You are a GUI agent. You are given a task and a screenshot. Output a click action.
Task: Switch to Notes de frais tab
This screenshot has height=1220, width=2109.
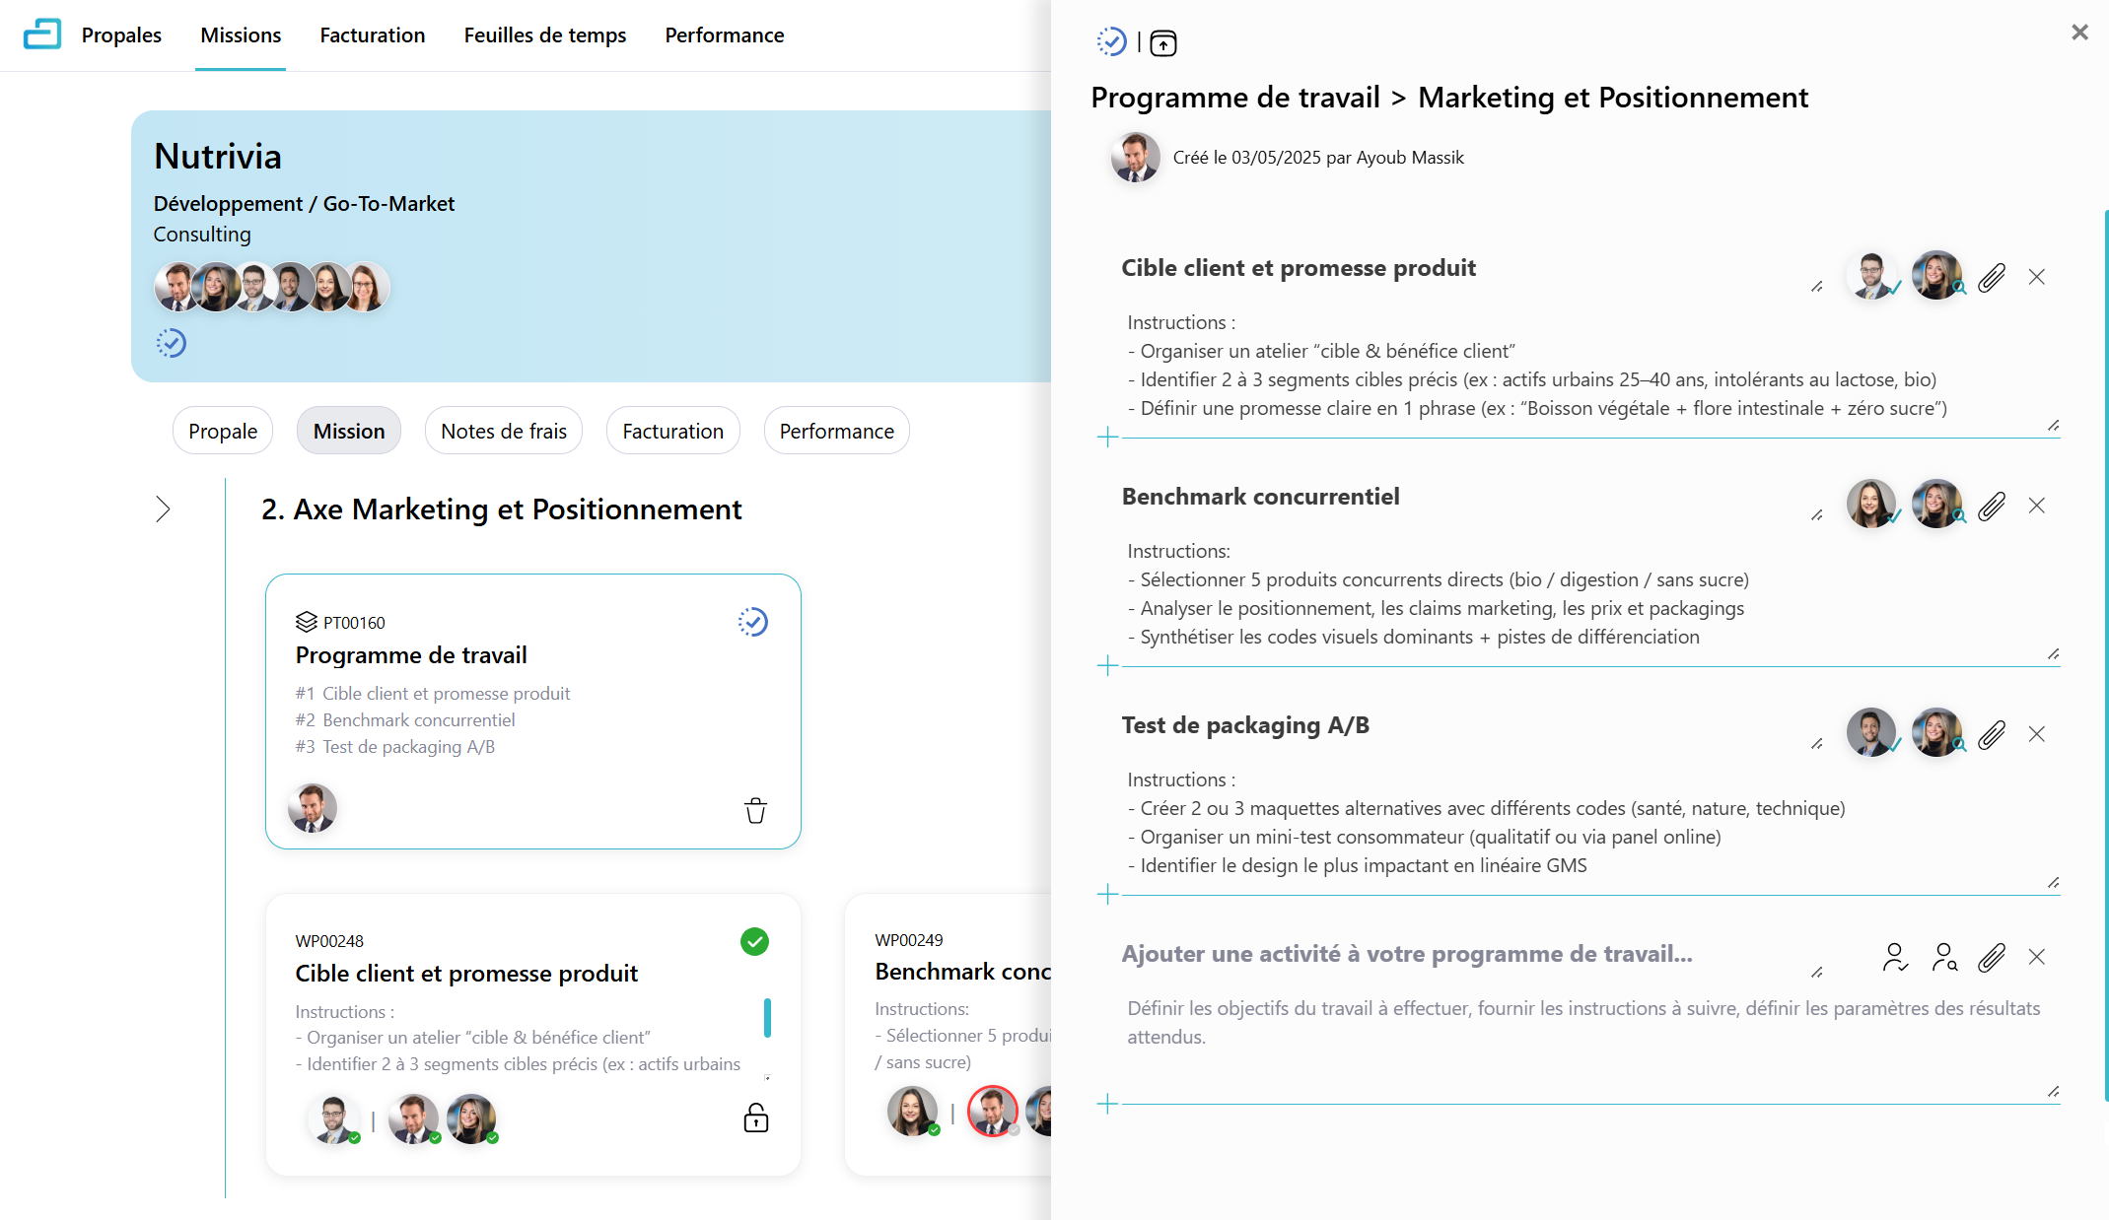(x=503, y=431)
